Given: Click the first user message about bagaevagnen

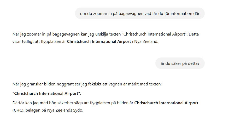Looking at the screenshot, I should click(140, 14).
